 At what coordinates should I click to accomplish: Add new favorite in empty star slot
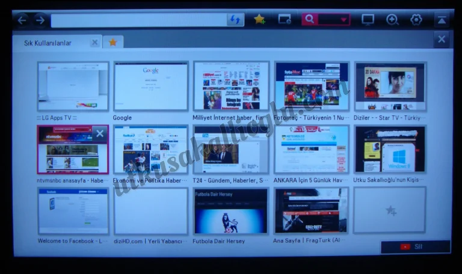tap(390, 210)
